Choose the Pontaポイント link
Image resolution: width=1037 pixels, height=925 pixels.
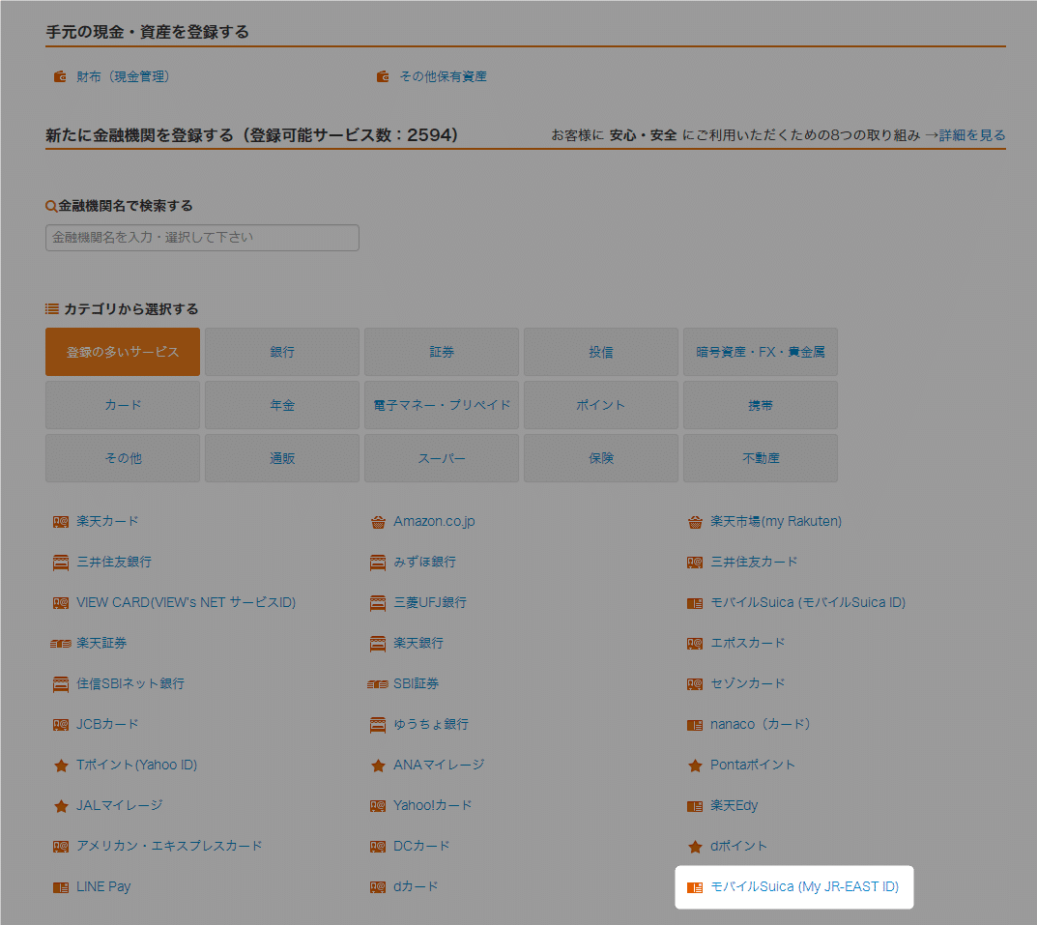click(753, 765)
